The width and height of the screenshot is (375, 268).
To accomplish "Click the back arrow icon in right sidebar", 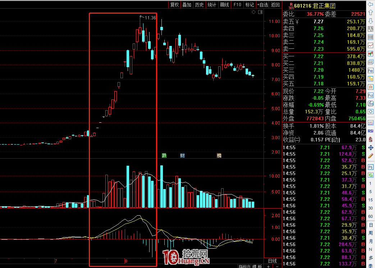I will click(370, 4).
